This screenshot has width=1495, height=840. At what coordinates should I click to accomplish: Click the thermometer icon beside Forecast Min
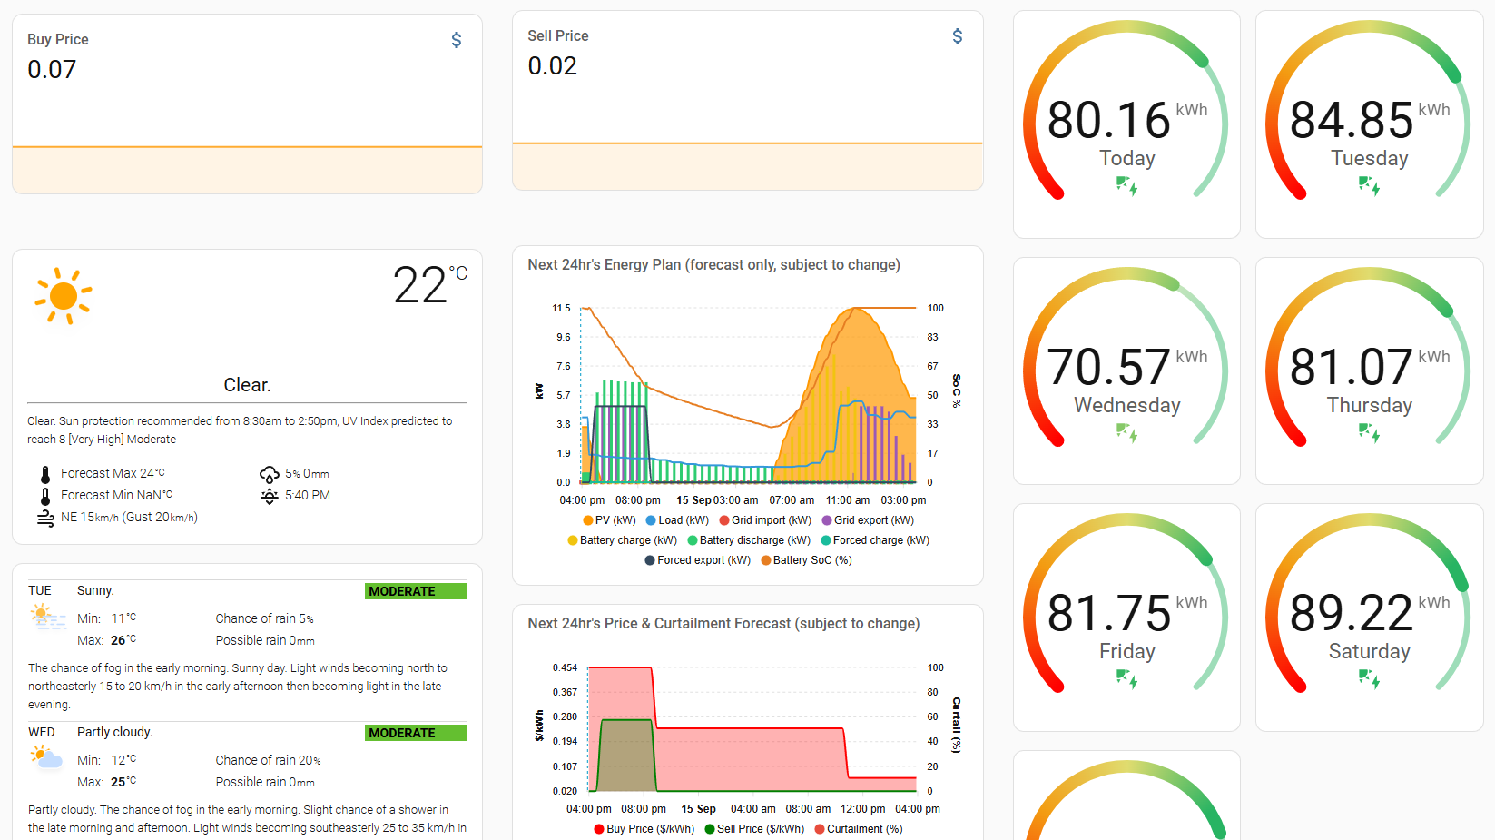click(45, 496)
